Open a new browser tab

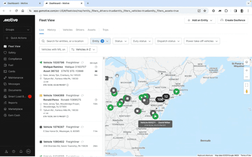pos(88,3)
